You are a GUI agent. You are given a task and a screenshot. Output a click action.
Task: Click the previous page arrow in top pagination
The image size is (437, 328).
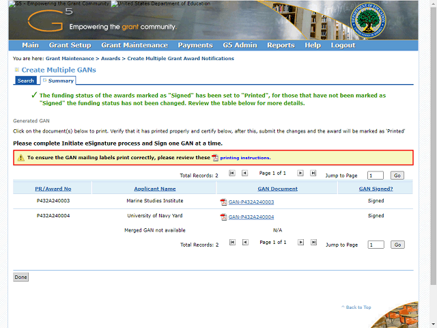(x=245, y=174)
